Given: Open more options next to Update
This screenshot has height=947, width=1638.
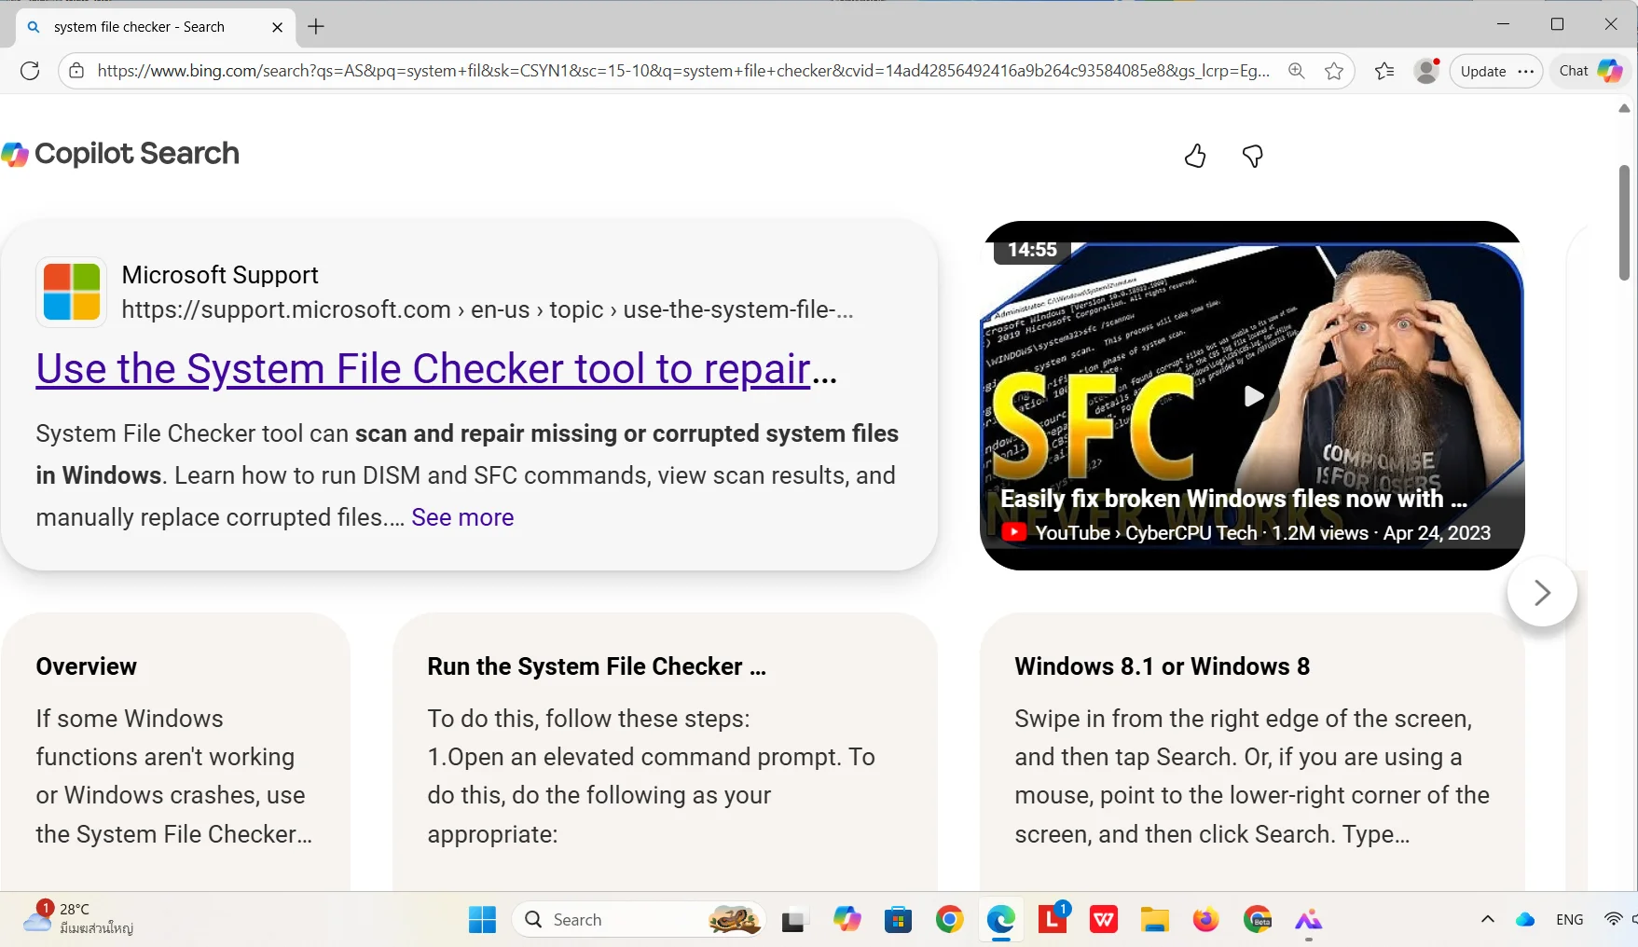Looking at the screenshot, I should [1526, 71].
